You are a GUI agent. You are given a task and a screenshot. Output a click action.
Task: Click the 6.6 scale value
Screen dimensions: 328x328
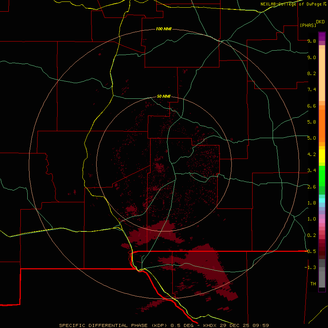312,106
